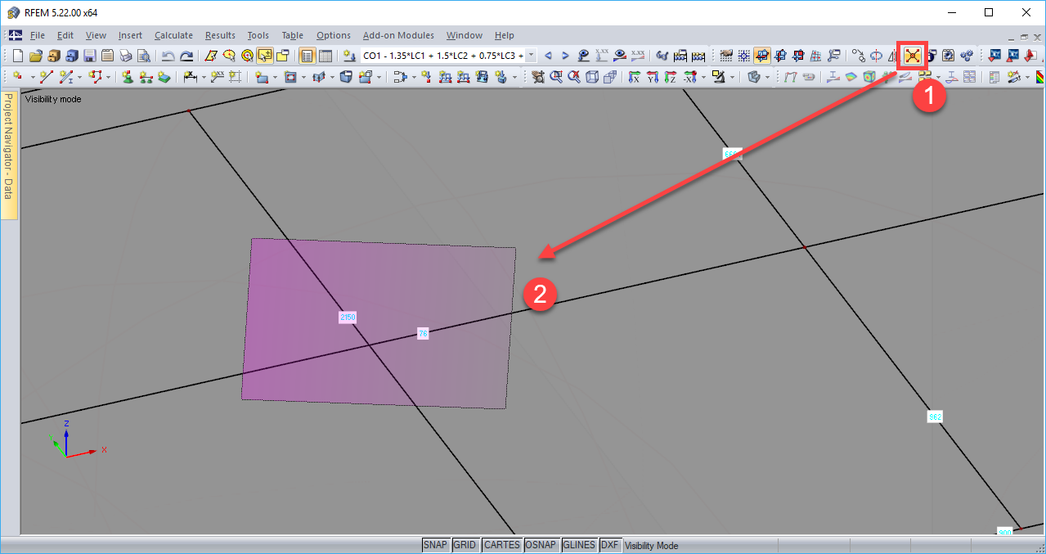Viewport: 1046px width, 554px height.
Task: Toggle the Project Navigator panel icon
Action: pyautogui.click(x=307, y=56)
